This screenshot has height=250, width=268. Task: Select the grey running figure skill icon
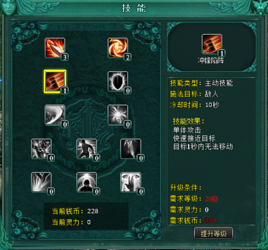coord(86,149)
